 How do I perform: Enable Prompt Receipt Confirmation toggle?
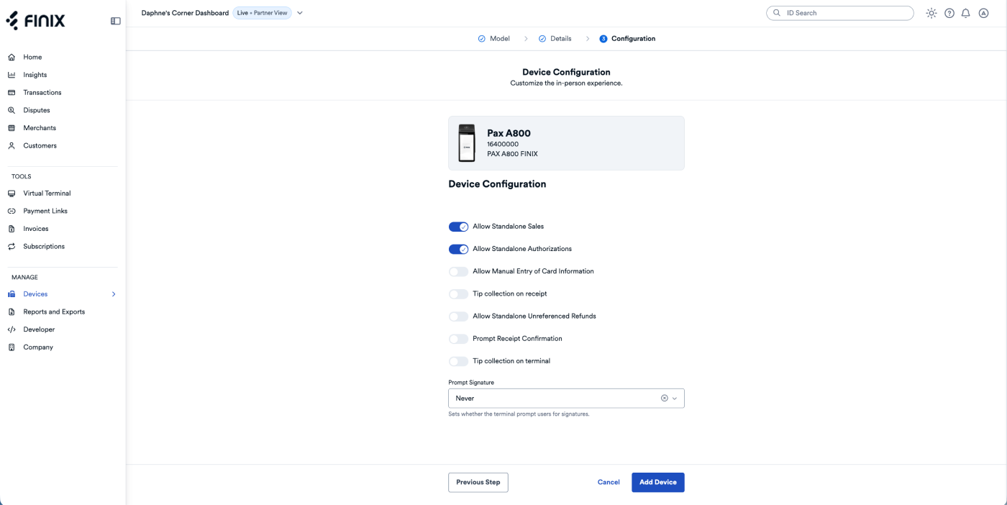coord(458,338)
